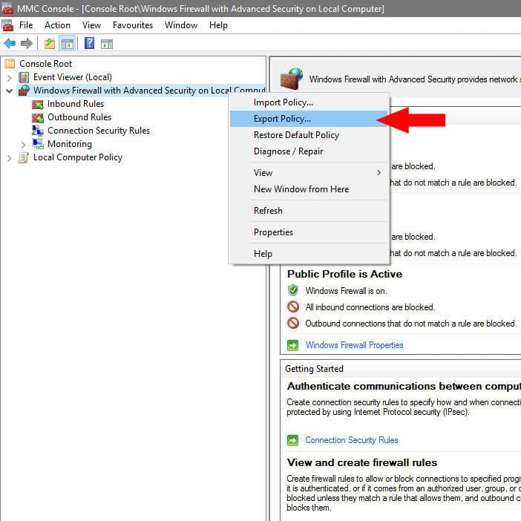This screenshot has height=521, width=521.
Task: Choose Help in context menu
Action: 309,254
